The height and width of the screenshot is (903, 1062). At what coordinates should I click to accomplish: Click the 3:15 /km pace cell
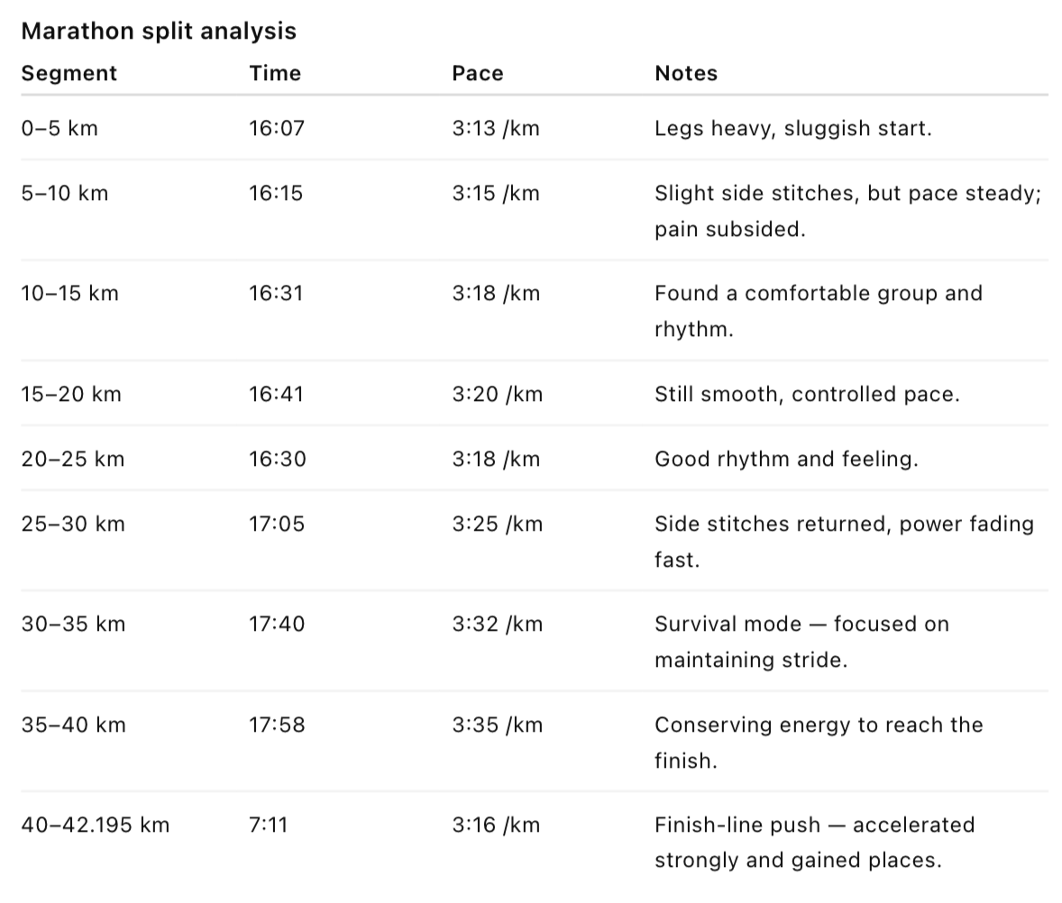[x=496, y=193]
